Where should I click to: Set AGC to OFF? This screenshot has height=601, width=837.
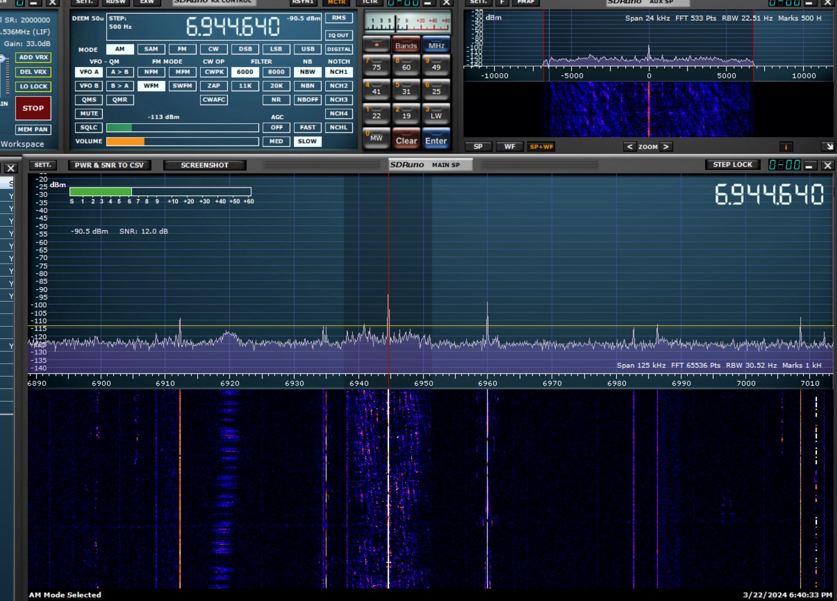[276, 127]
